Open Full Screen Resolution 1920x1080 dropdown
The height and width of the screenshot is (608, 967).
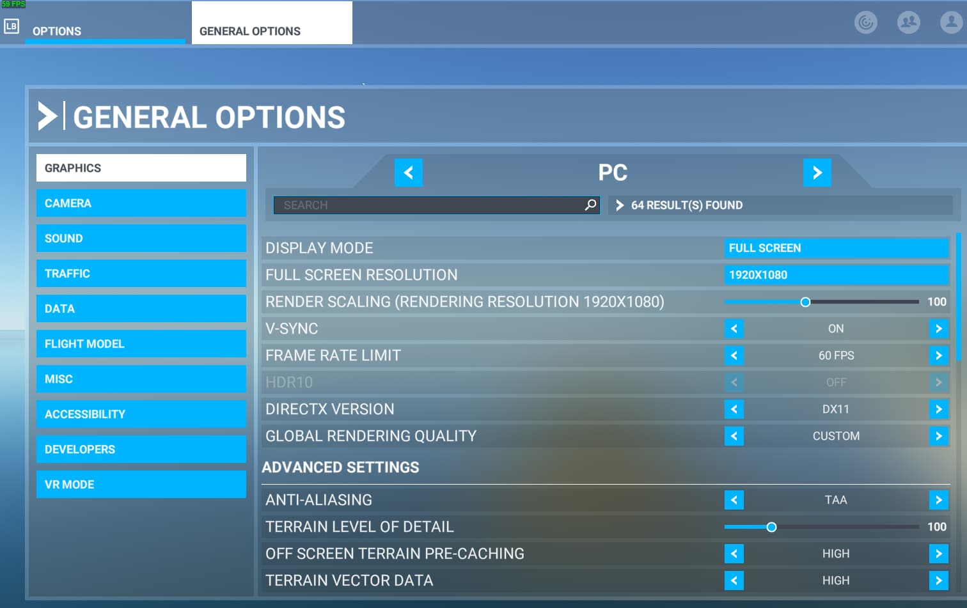(836, 275)
